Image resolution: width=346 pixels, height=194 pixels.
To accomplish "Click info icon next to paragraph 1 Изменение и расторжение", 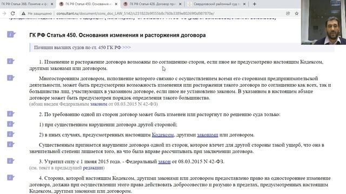I will click(11, 61).
